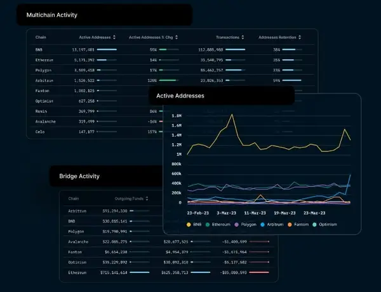
Task: Click the Optimism teal legend dot
Action: 314,225
